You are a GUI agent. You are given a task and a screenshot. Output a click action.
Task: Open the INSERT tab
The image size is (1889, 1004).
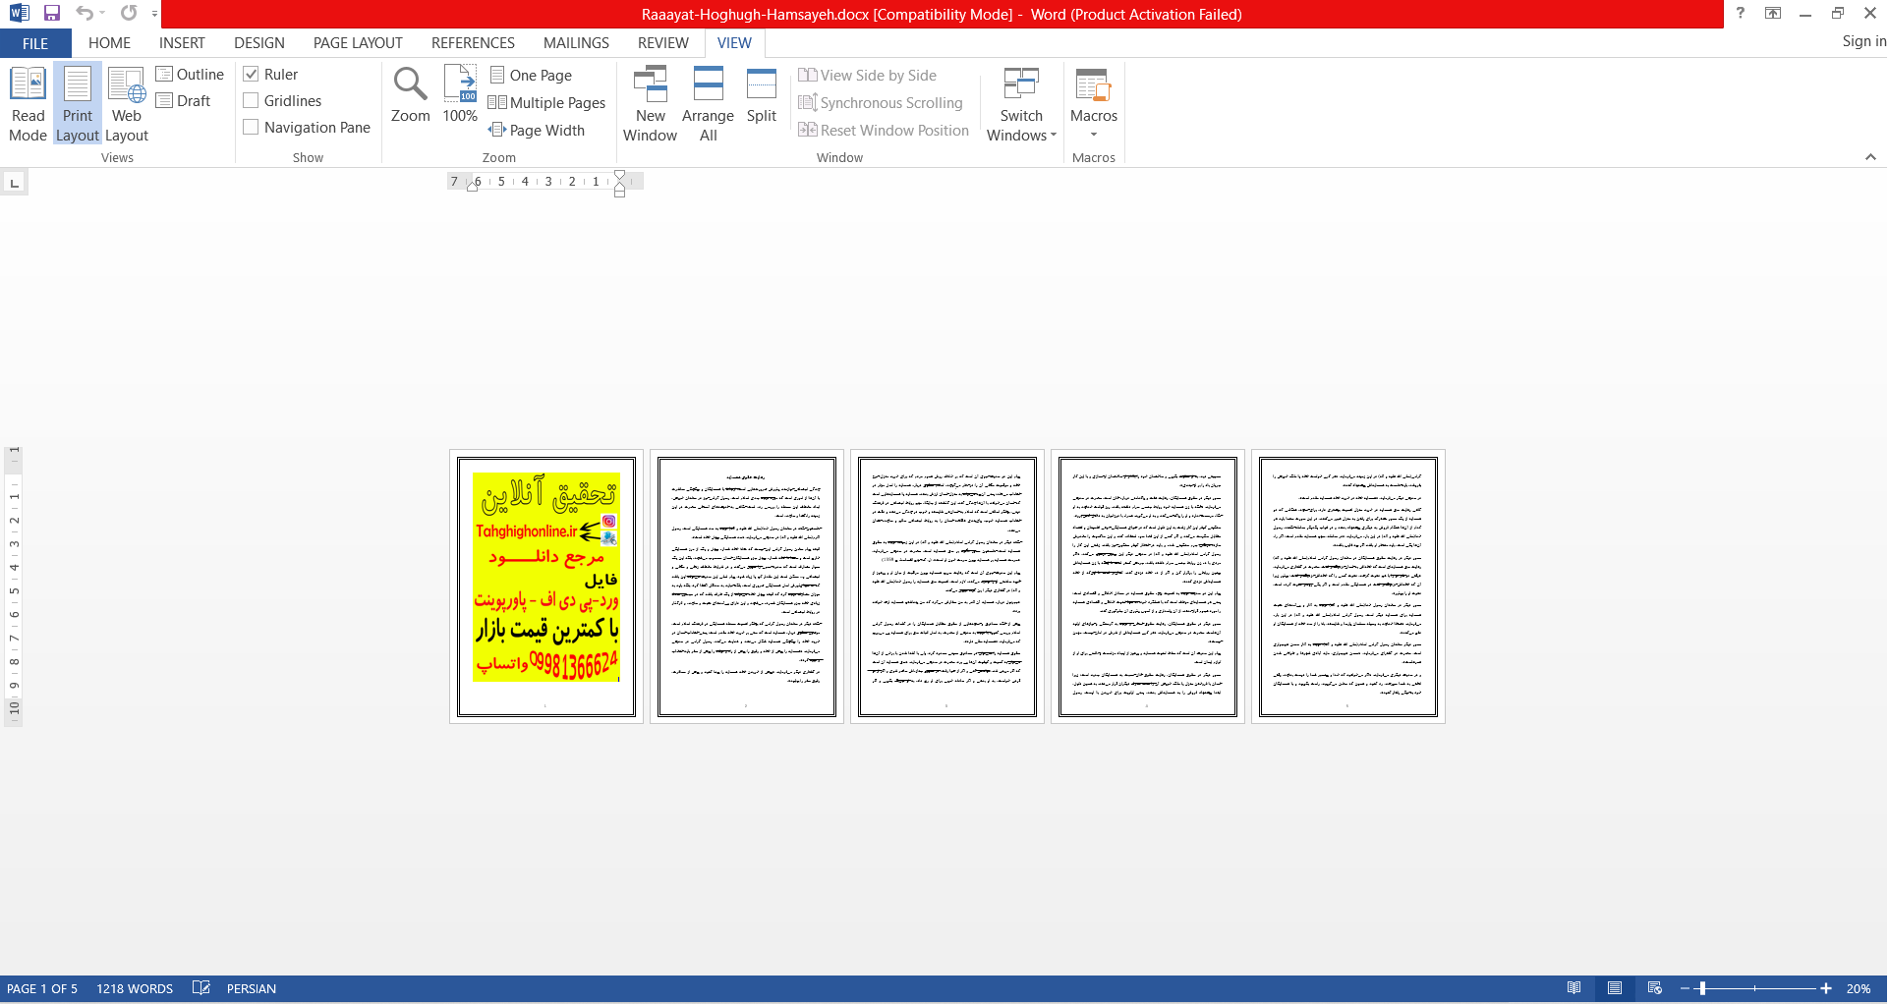point(182,43)
